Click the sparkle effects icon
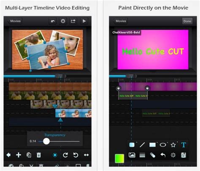This screenshot has height=171, width=200. coord(173,155)
